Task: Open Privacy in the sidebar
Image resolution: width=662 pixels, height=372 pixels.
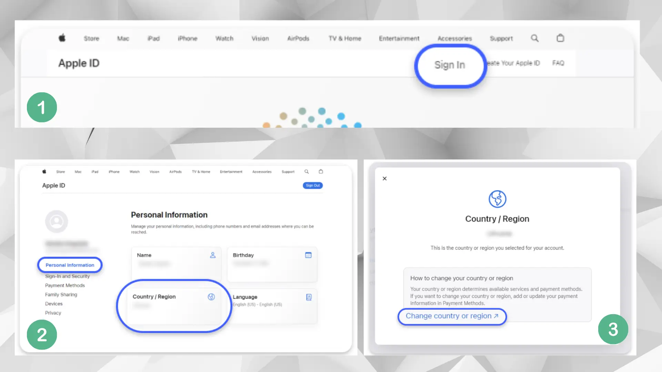Action: 53,313
